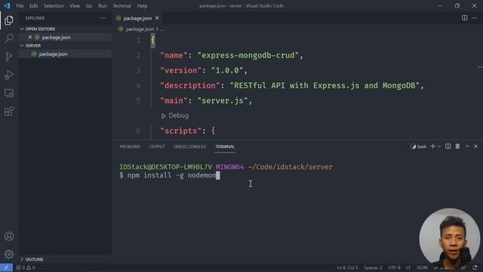Maximize the terminal panel size
This screenshot has height=272, width=483.
click(x=467, y=147)
